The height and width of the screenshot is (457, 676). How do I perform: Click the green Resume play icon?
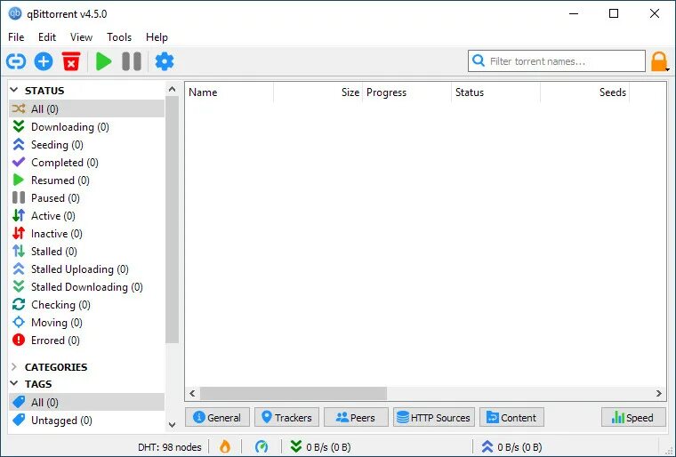click(103, 61)
